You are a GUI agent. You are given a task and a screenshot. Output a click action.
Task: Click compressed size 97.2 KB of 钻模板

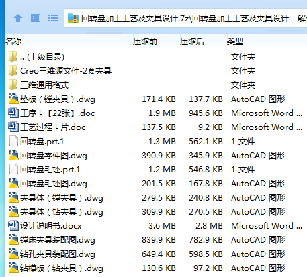(x=208, y=268)
